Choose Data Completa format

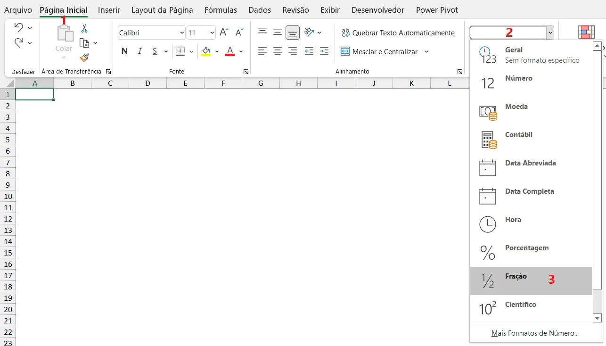531,196
